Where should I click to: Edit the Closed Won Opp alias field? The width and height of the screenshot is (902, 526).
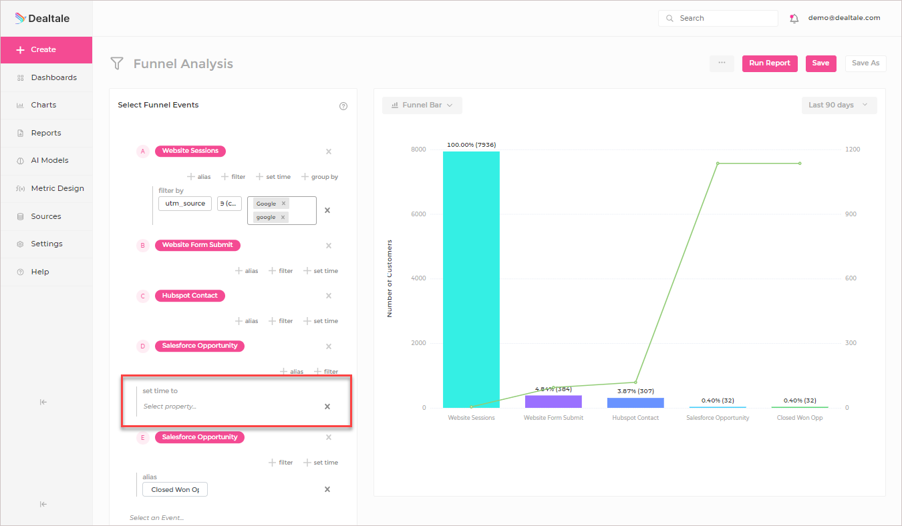175,489
